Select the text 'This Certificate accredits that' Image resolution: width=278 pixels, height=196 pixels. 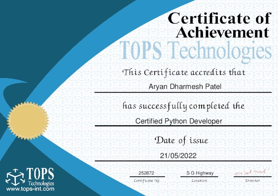point(184,73)
